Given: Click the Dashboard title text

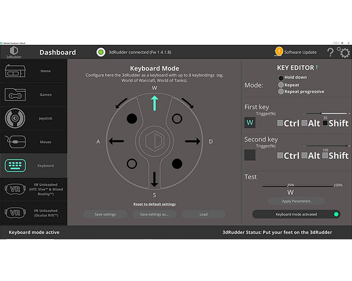Looking at the screenshot, I should click(58, 52).
